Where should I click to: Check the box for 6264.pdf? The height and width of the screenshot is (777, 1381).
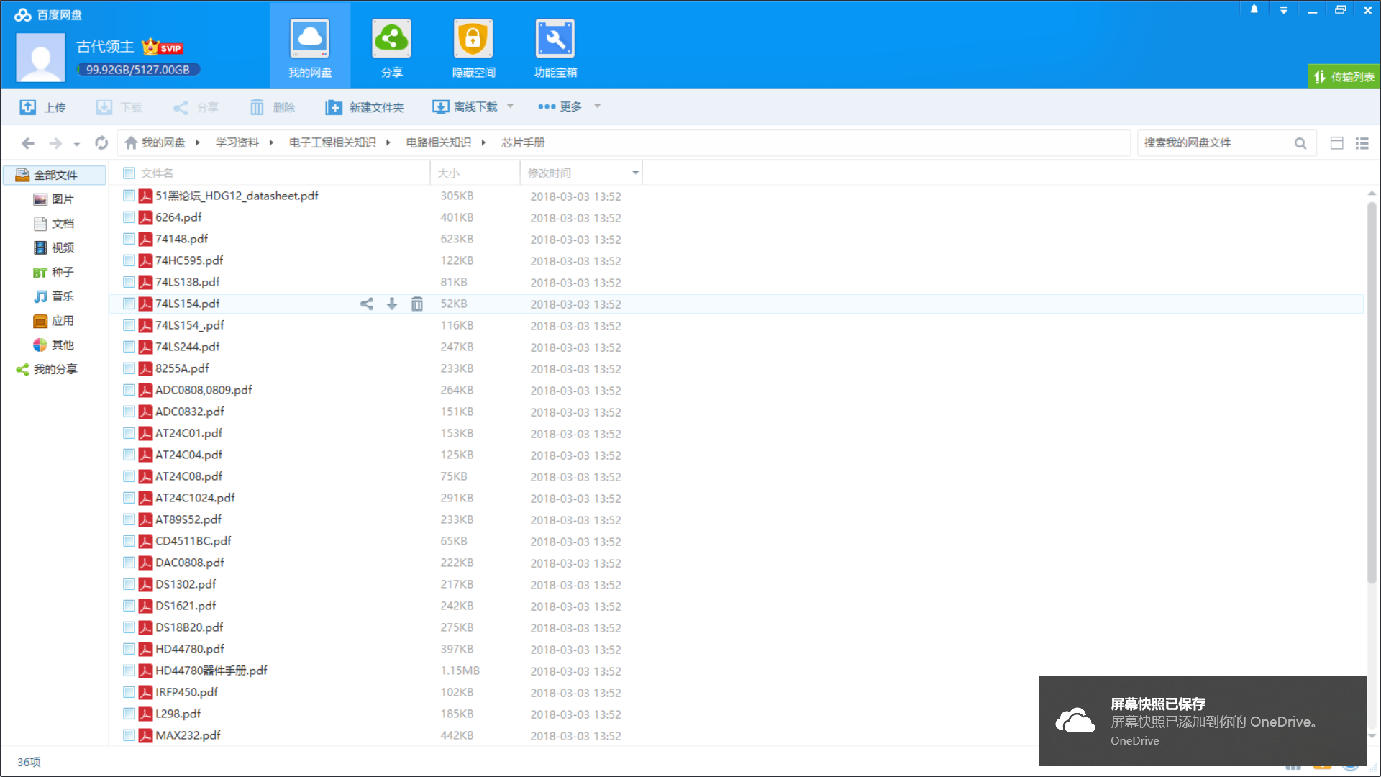(129, 217)
